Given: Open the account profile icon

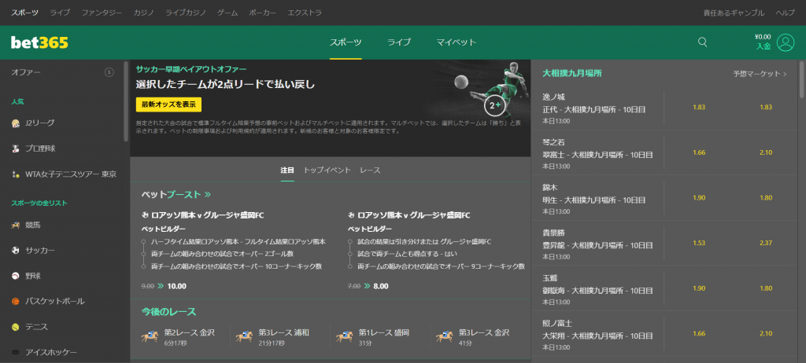Looking at the screenshot, I should point(786,42).
